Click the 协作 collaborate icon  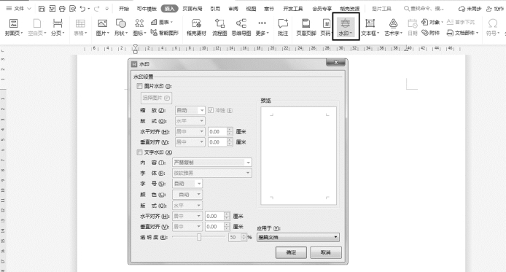(x=495, y=9)
